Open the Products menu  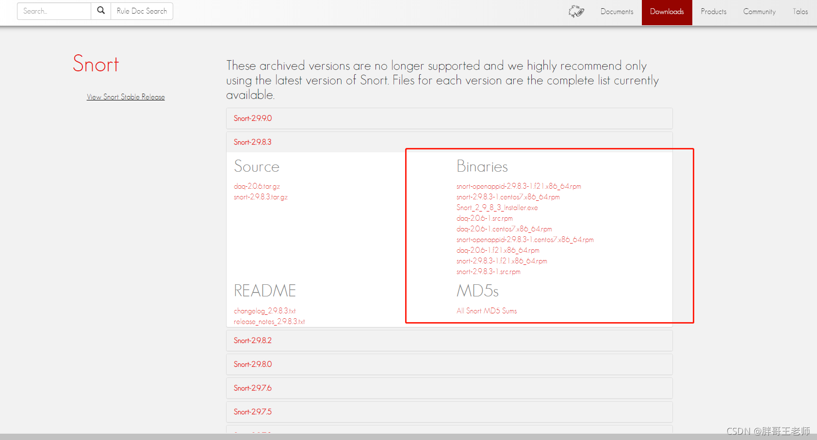coord(714,12)
